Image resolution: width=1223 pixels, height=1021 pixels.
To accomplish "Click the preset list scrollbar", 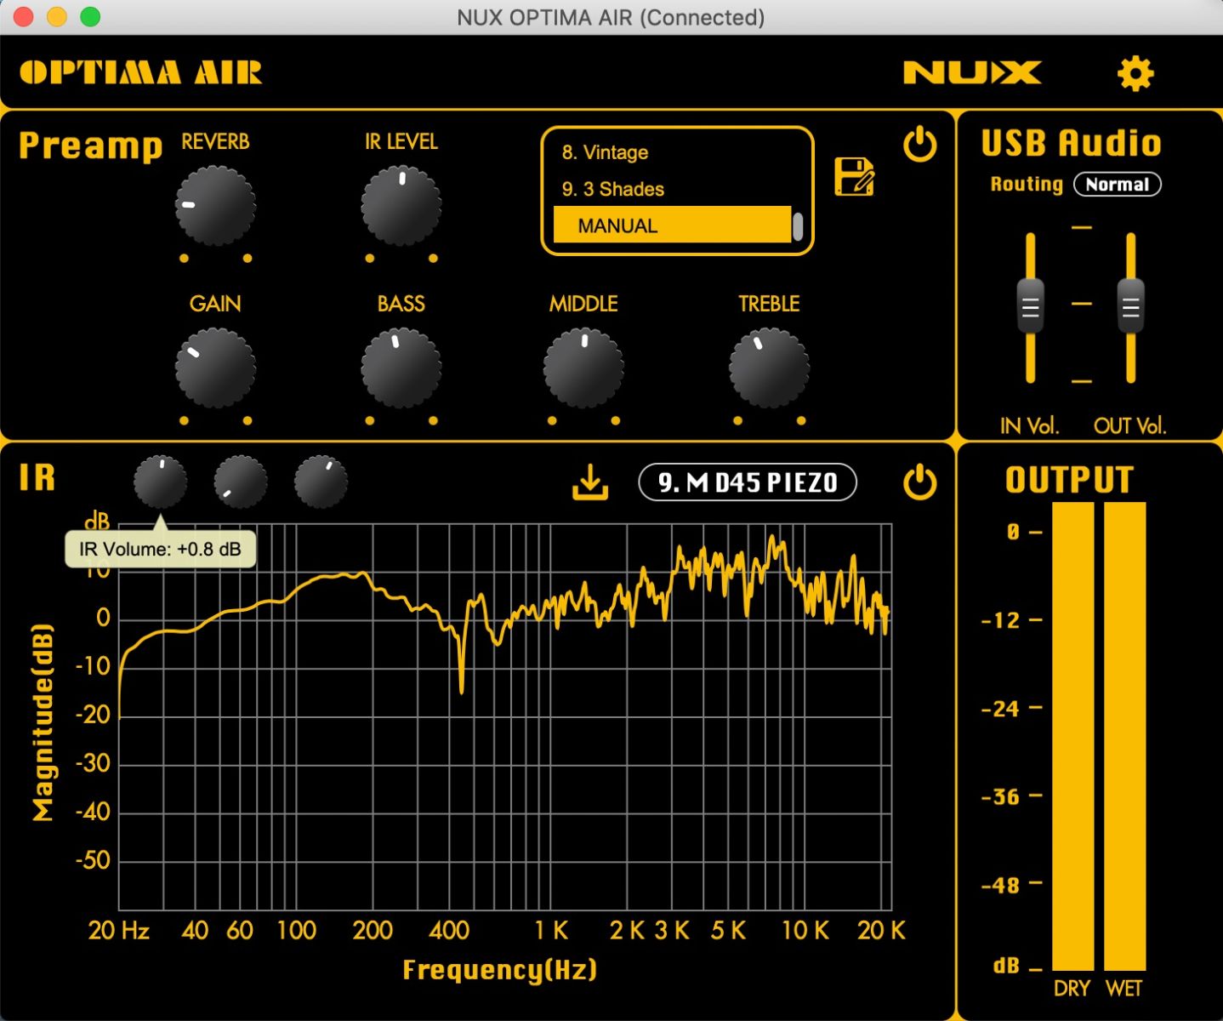I will tap(797, 226).
